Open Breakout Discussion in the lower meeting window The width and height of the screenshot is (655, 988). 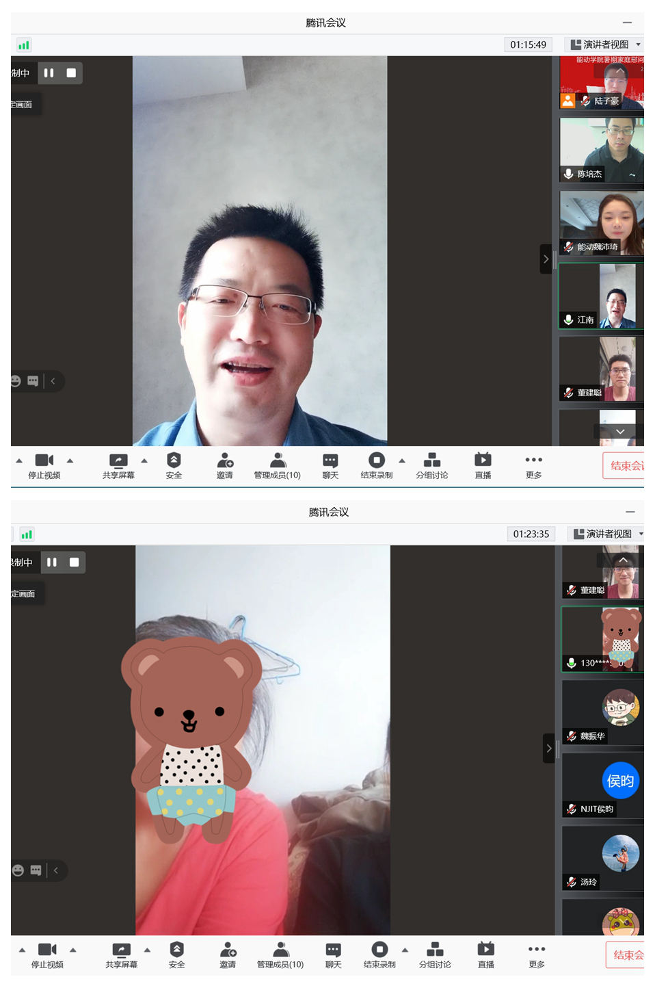435,954
